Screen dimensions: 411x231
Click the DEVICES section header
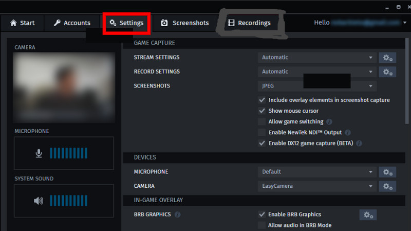click(264, 157)
